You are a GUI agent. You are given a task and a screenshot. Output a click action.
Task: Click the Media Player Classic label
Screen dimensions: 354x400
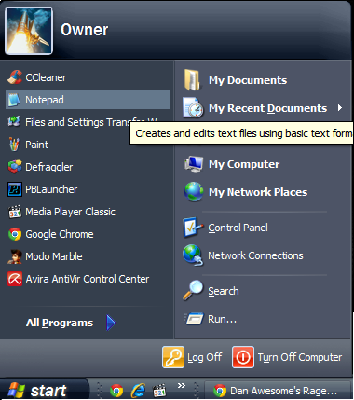point(70,212)
